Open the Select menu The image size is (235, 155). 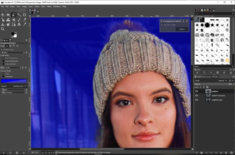(x=12, y=6)
